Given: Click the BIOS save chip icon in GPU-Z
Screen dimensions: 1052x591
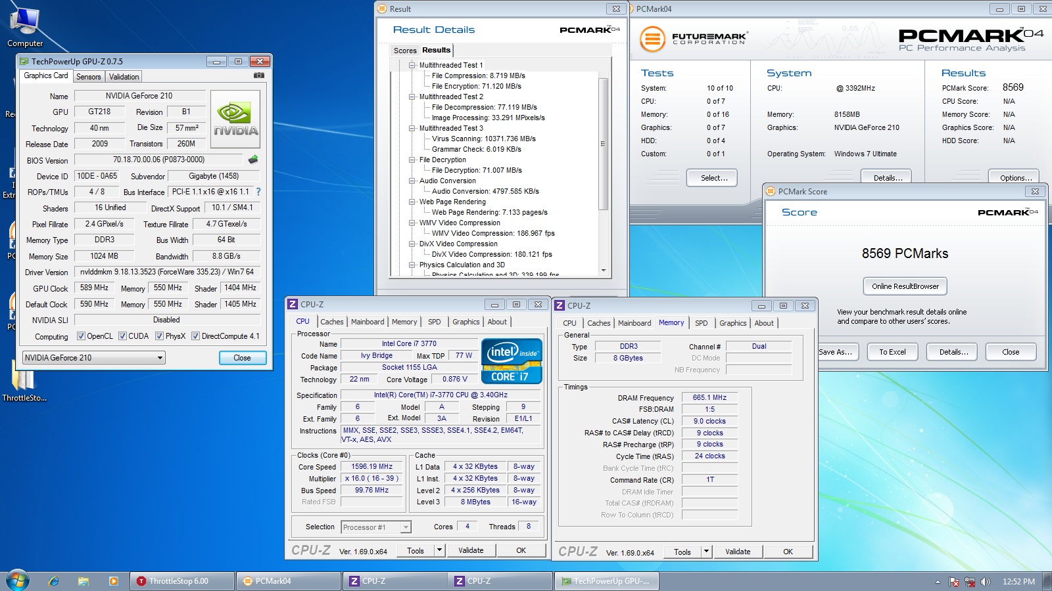Looking at the screenshot, I should (253, 160).
